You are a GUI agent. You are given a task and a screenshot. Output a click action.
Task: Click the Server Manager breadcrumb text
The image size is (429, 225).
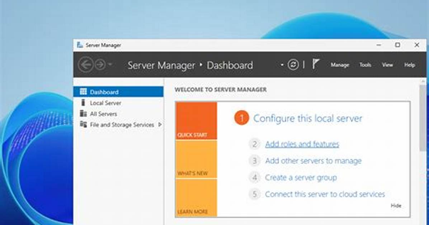(161, 65)
